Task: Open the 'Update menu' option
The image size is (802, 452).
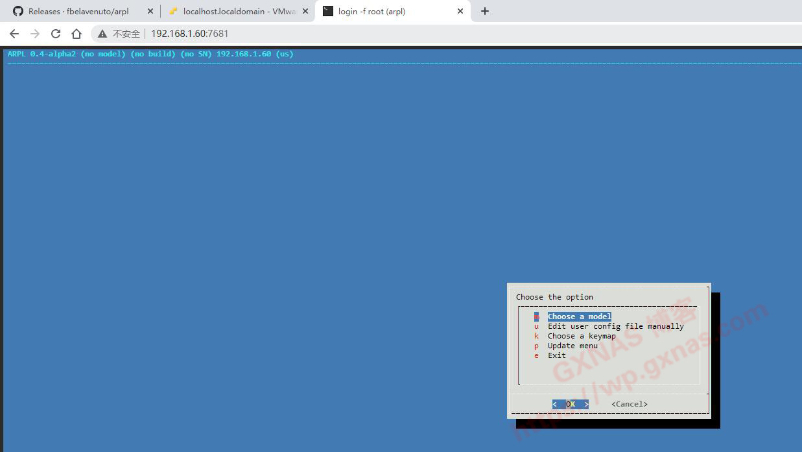Action: (572, 346)
